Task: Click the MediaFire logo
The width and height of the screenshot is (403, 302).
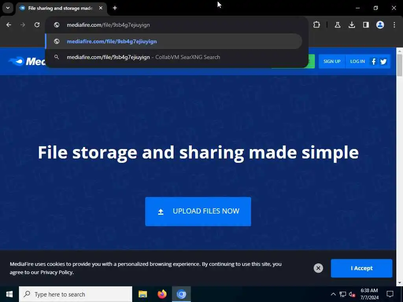Action: pyautogui.click(x=27, y=61)
